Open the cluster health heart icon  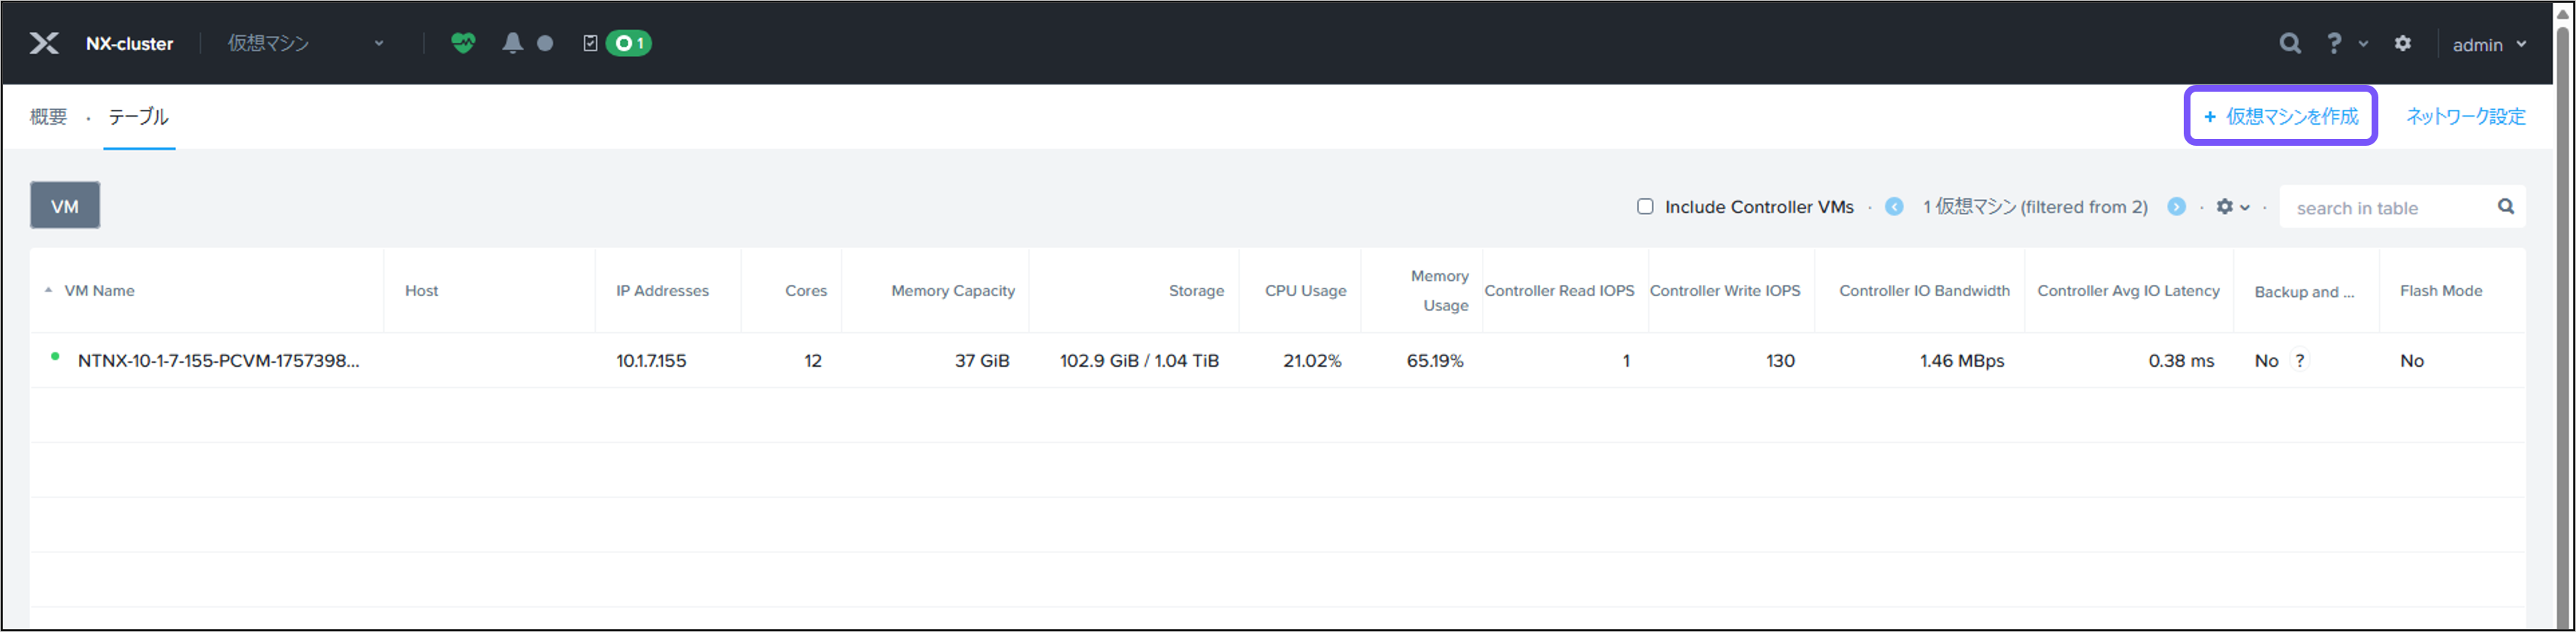pyautogui.click(x=463, y=43)
